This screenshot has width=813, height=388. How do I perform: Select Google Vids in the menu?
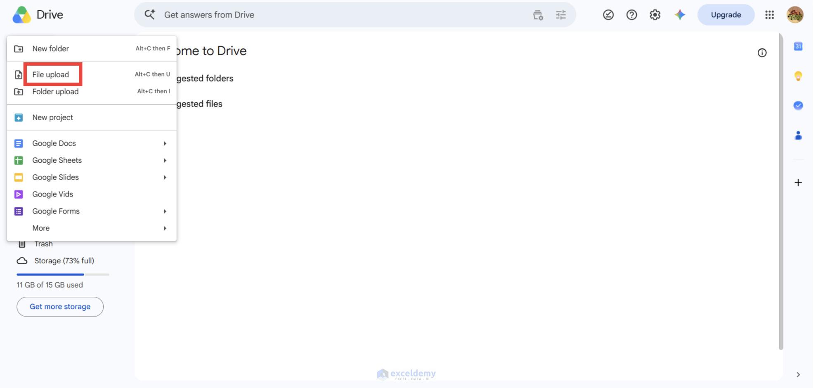coord(92,194)
